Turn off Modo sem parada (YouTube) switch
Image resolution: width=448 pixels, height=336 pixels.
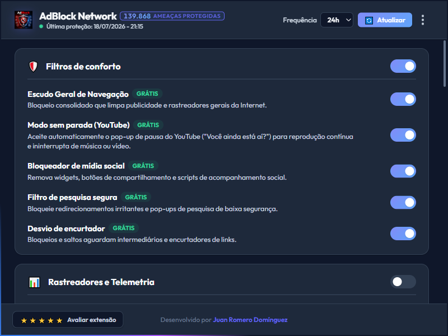click(403, 135)
